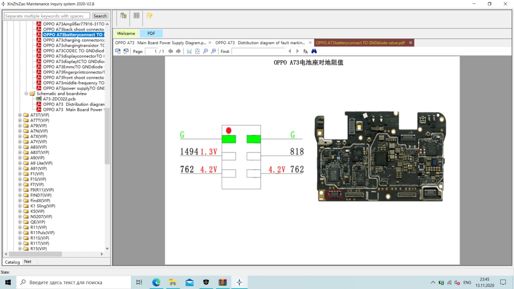Screen dimensions: 514x289
Task: Click the catalog horizontal scrollbar thumb
Action: click(35, 254)
